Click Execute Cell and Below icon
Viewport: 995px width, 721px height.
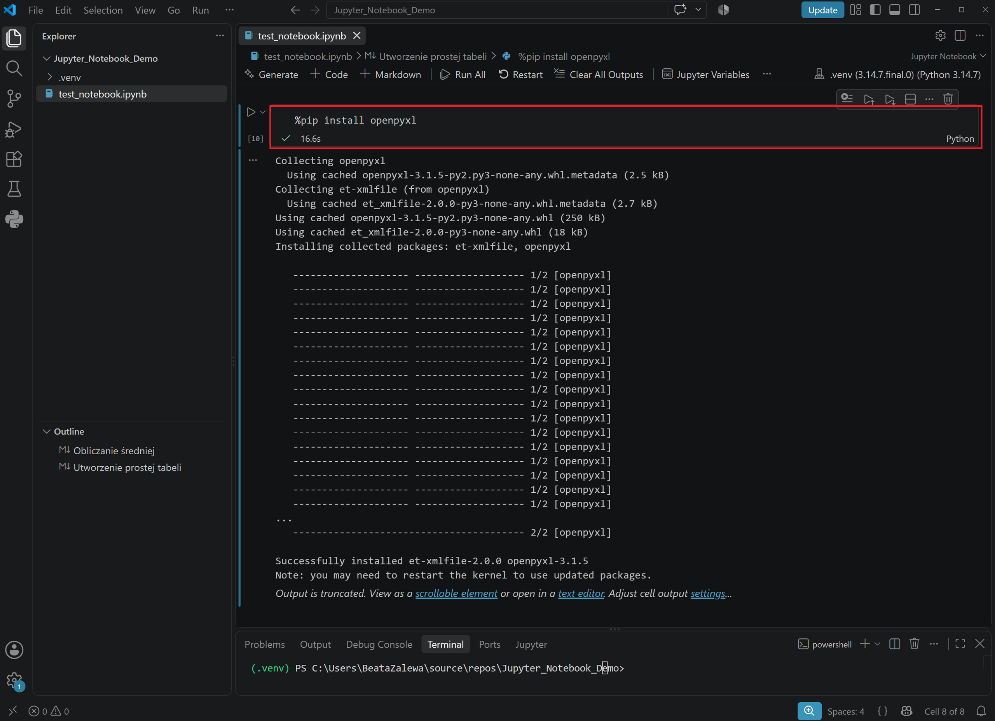890,99
